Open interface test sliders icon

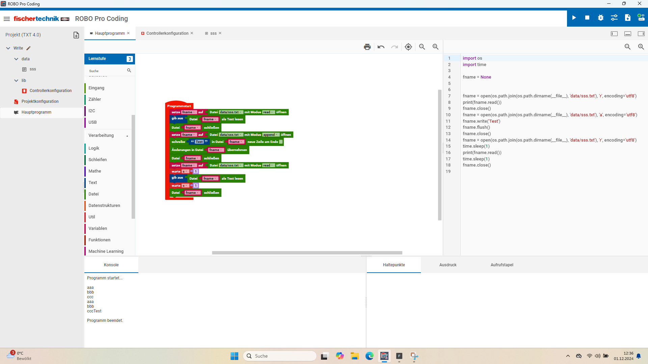click(x=614, y=18)
